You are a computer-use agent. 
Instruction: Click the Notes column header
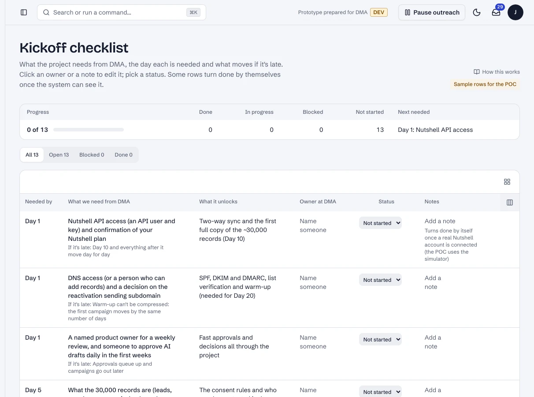point(432,202)
